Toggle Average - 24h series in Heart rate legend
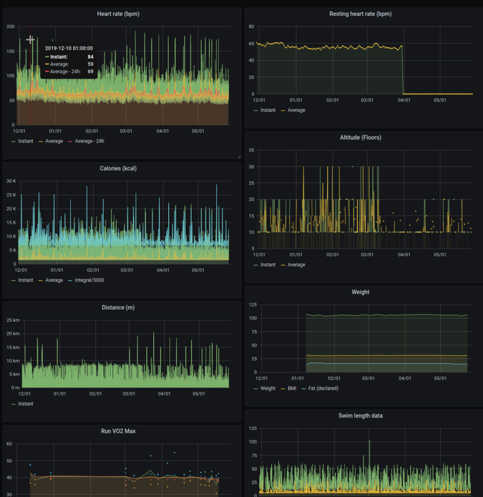Viewport: 483px width, 497px height. [x=89, y=141]
